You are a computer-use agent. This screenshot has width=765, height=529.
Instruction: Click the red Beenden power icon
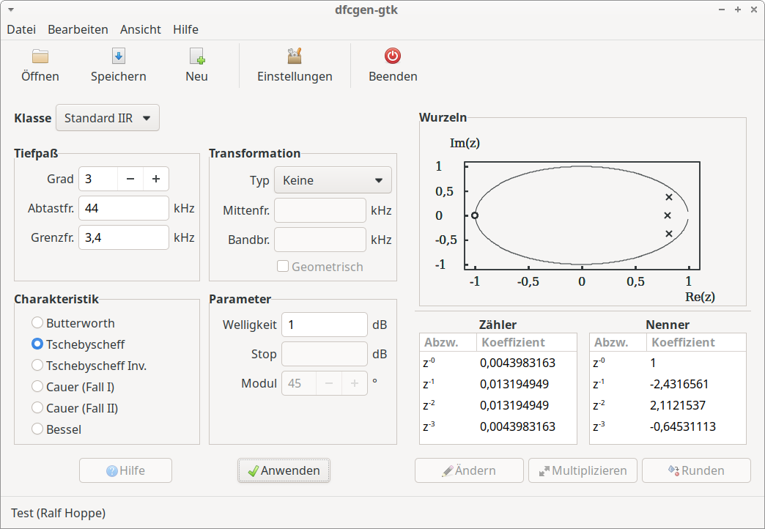(x=393, y=56)
